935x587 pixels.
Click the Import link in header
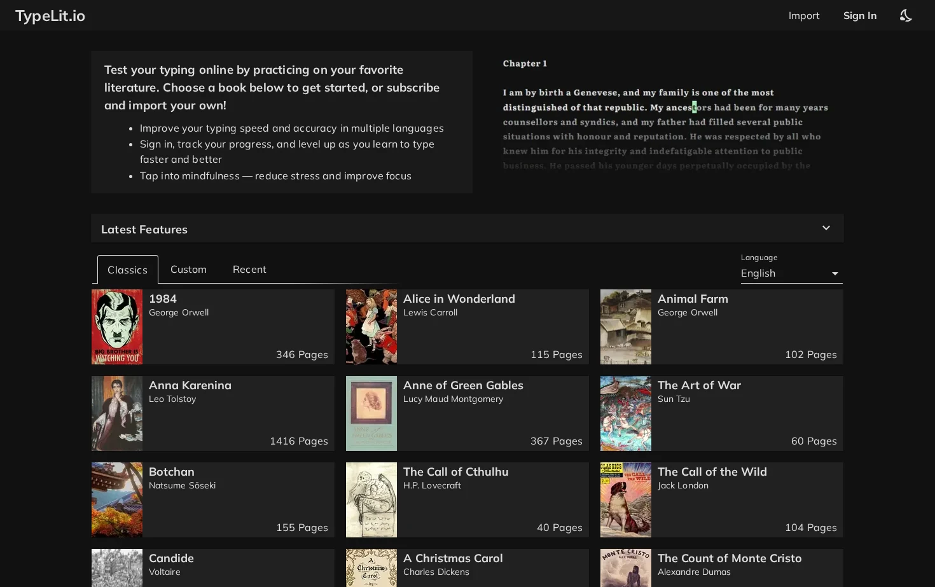[x=804, y=15]
